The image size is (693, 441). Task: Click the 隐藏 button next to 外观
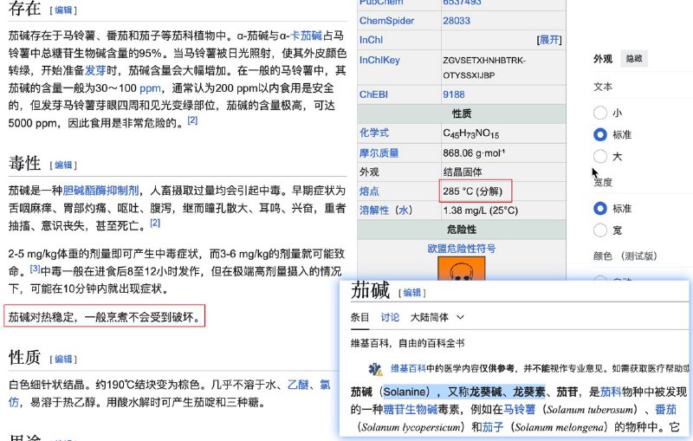(634, 59)
